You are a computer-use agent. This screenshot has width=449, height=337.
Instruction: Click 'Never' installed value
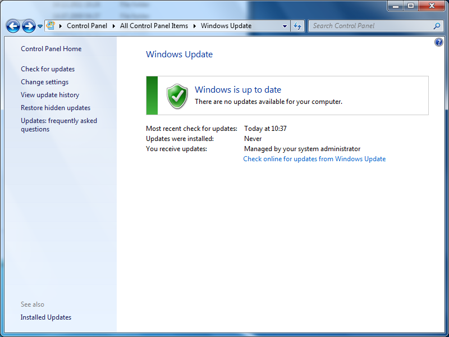253,139
